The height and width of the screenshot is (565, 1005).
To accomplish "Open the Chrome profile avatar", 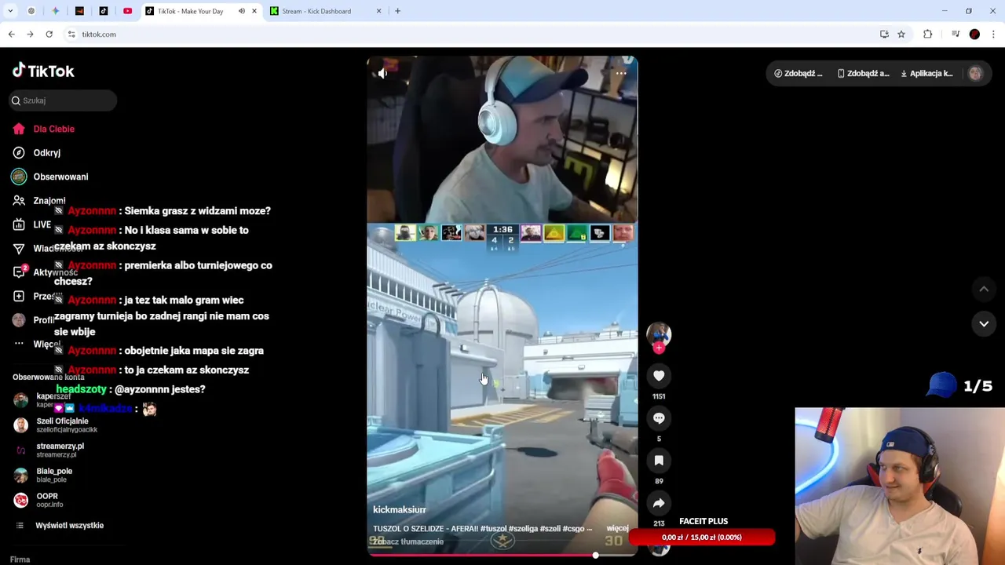I will pyautogui.click(x=974, y=34).
